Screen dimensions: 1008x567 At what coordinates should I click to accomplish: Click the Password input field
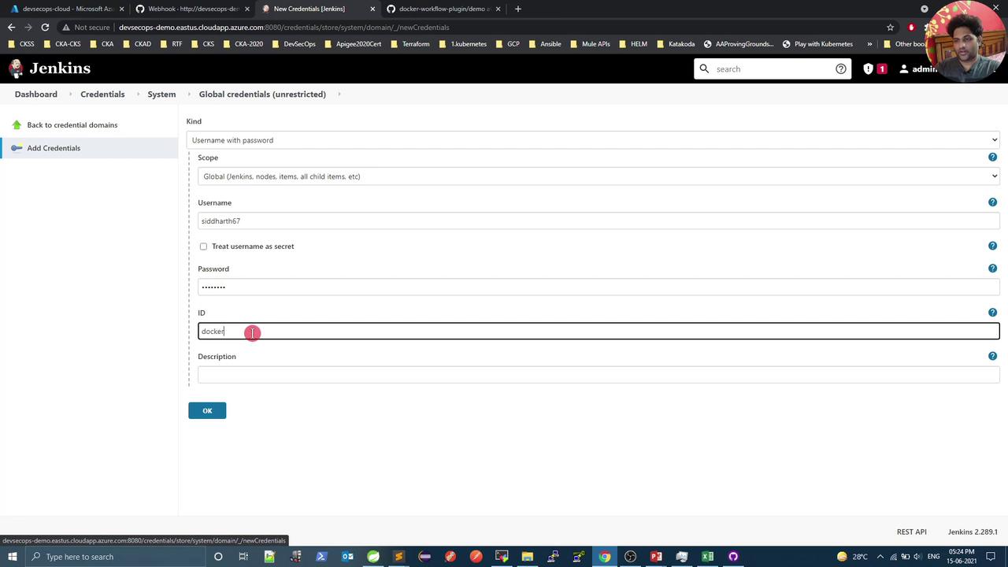598,287
